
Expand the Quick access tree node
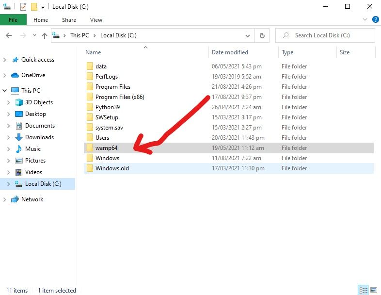point(5,60)
